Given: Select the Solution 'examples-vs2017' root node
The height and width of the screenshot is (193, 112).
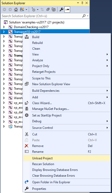Looking at the screenshot, I should tap(37, 22).
